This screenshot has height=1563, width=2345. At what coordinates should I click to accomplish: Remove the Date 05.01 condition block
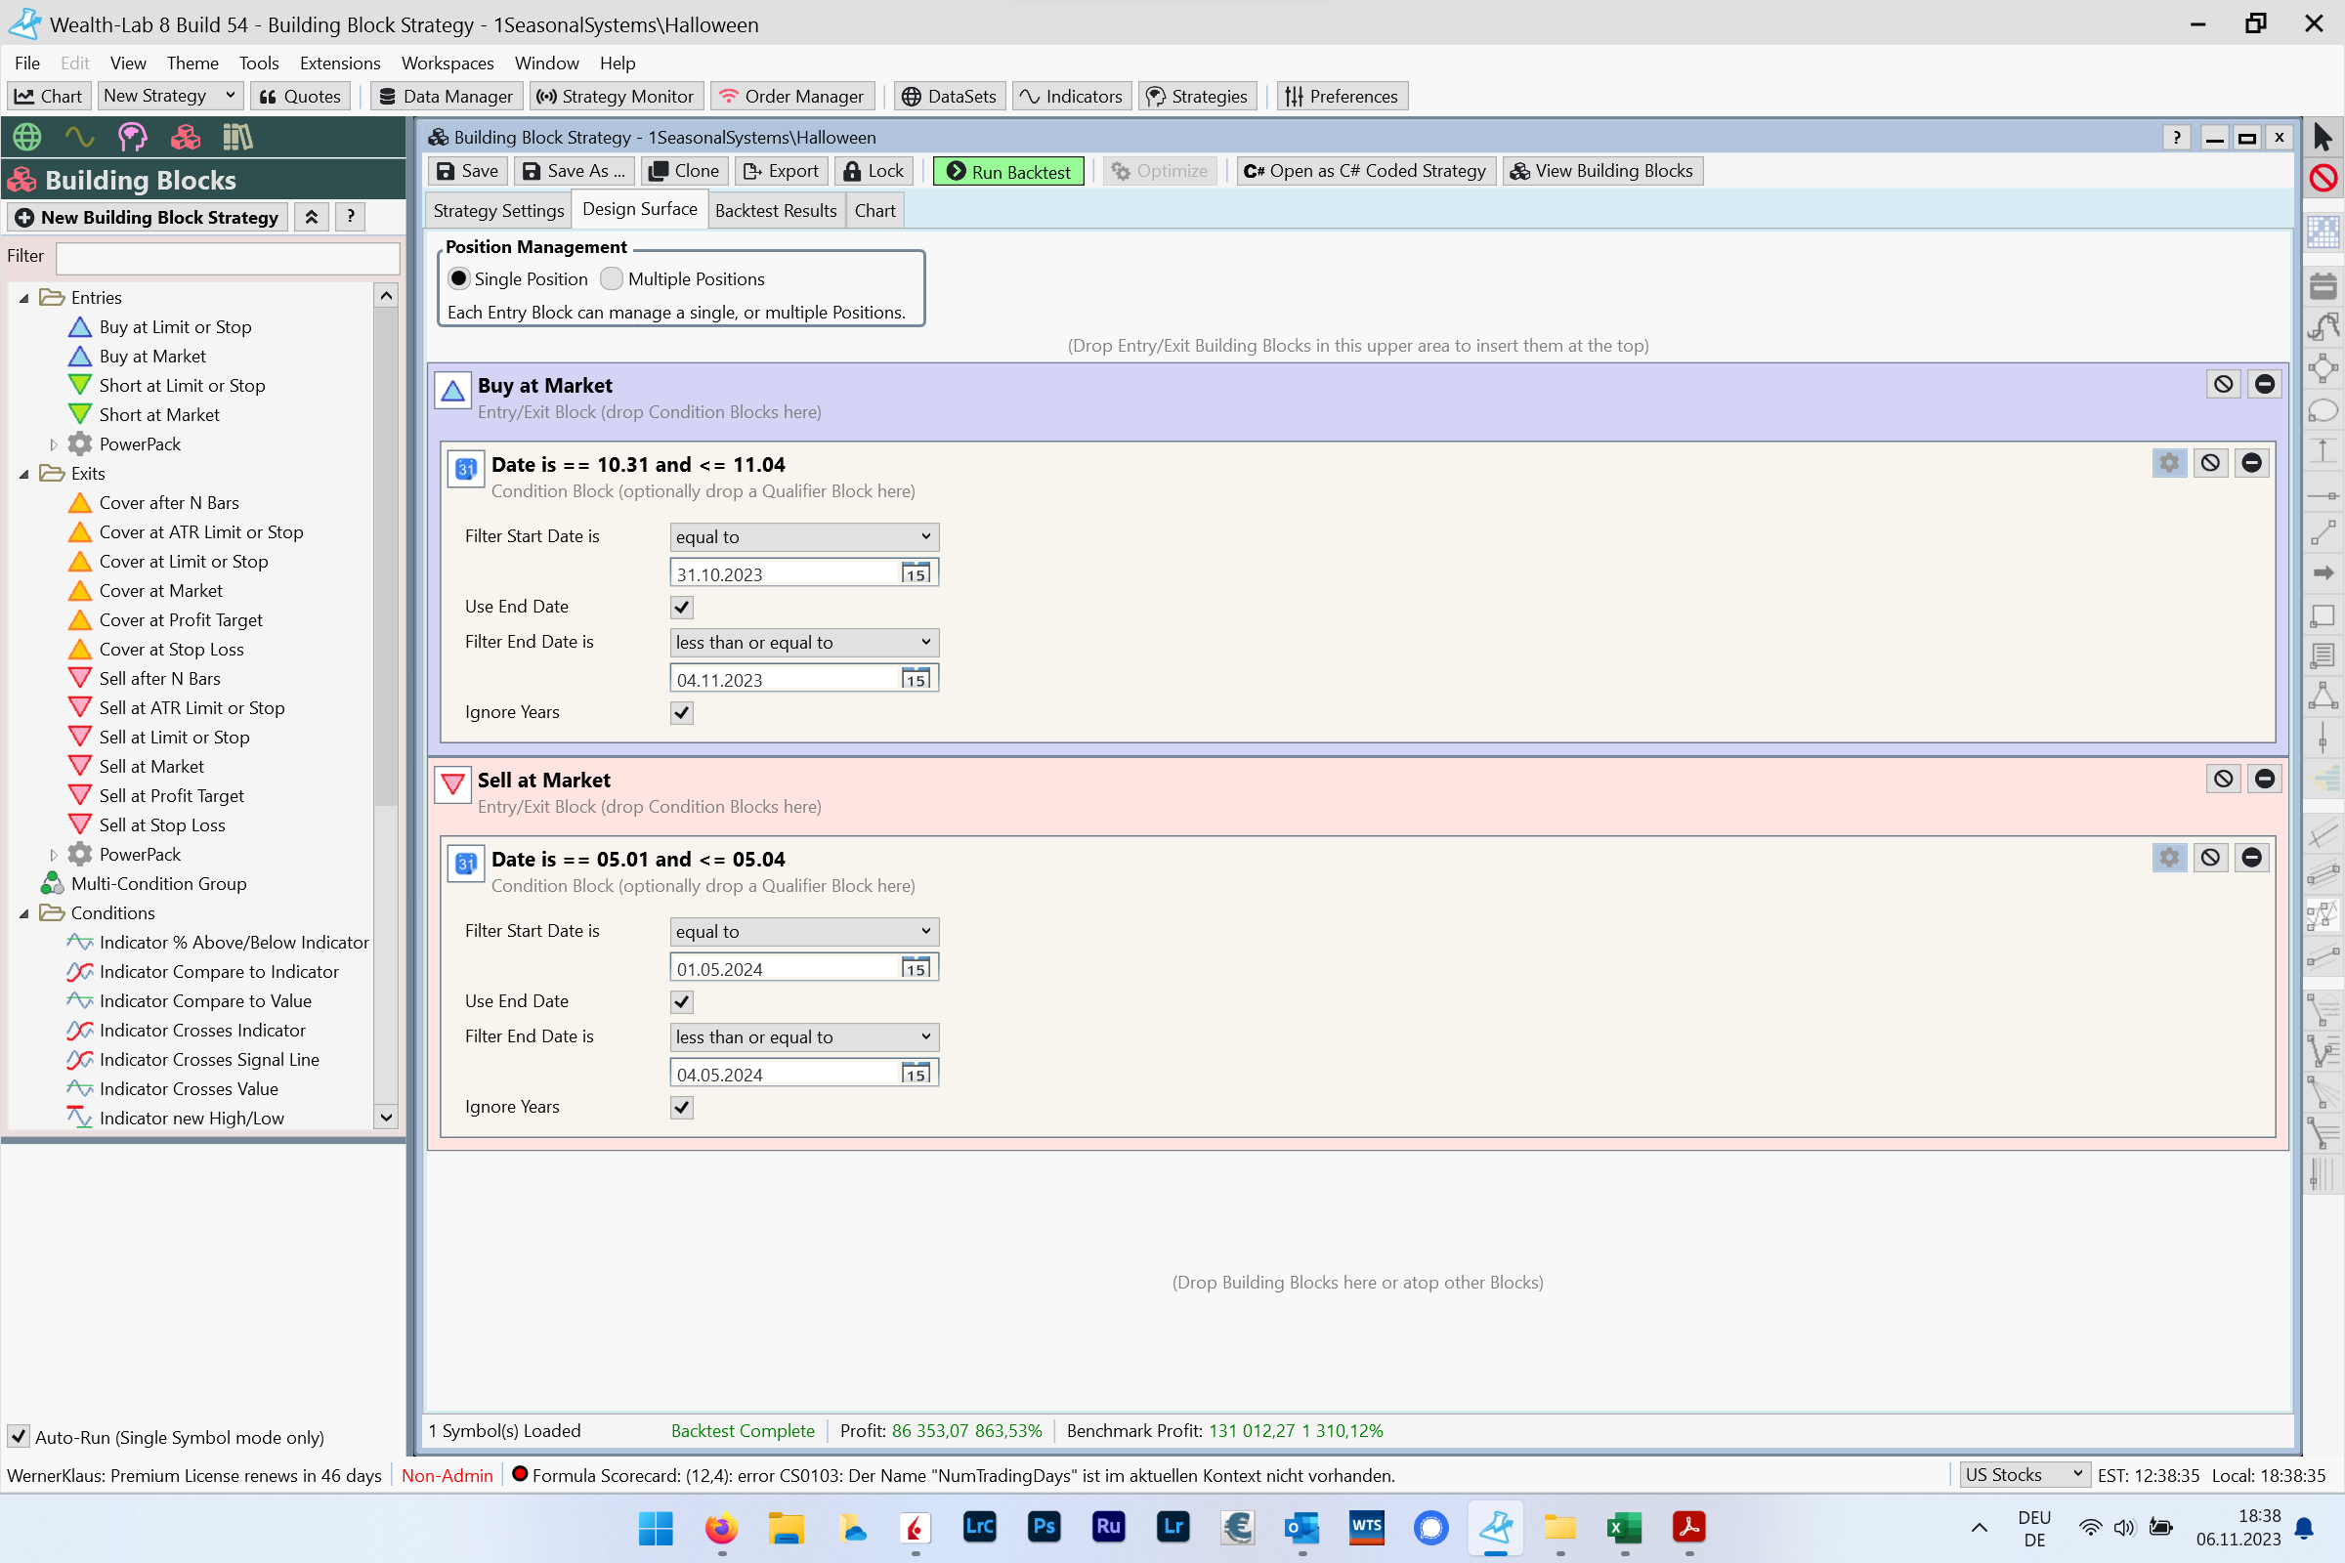click(x=2251, y=858)
